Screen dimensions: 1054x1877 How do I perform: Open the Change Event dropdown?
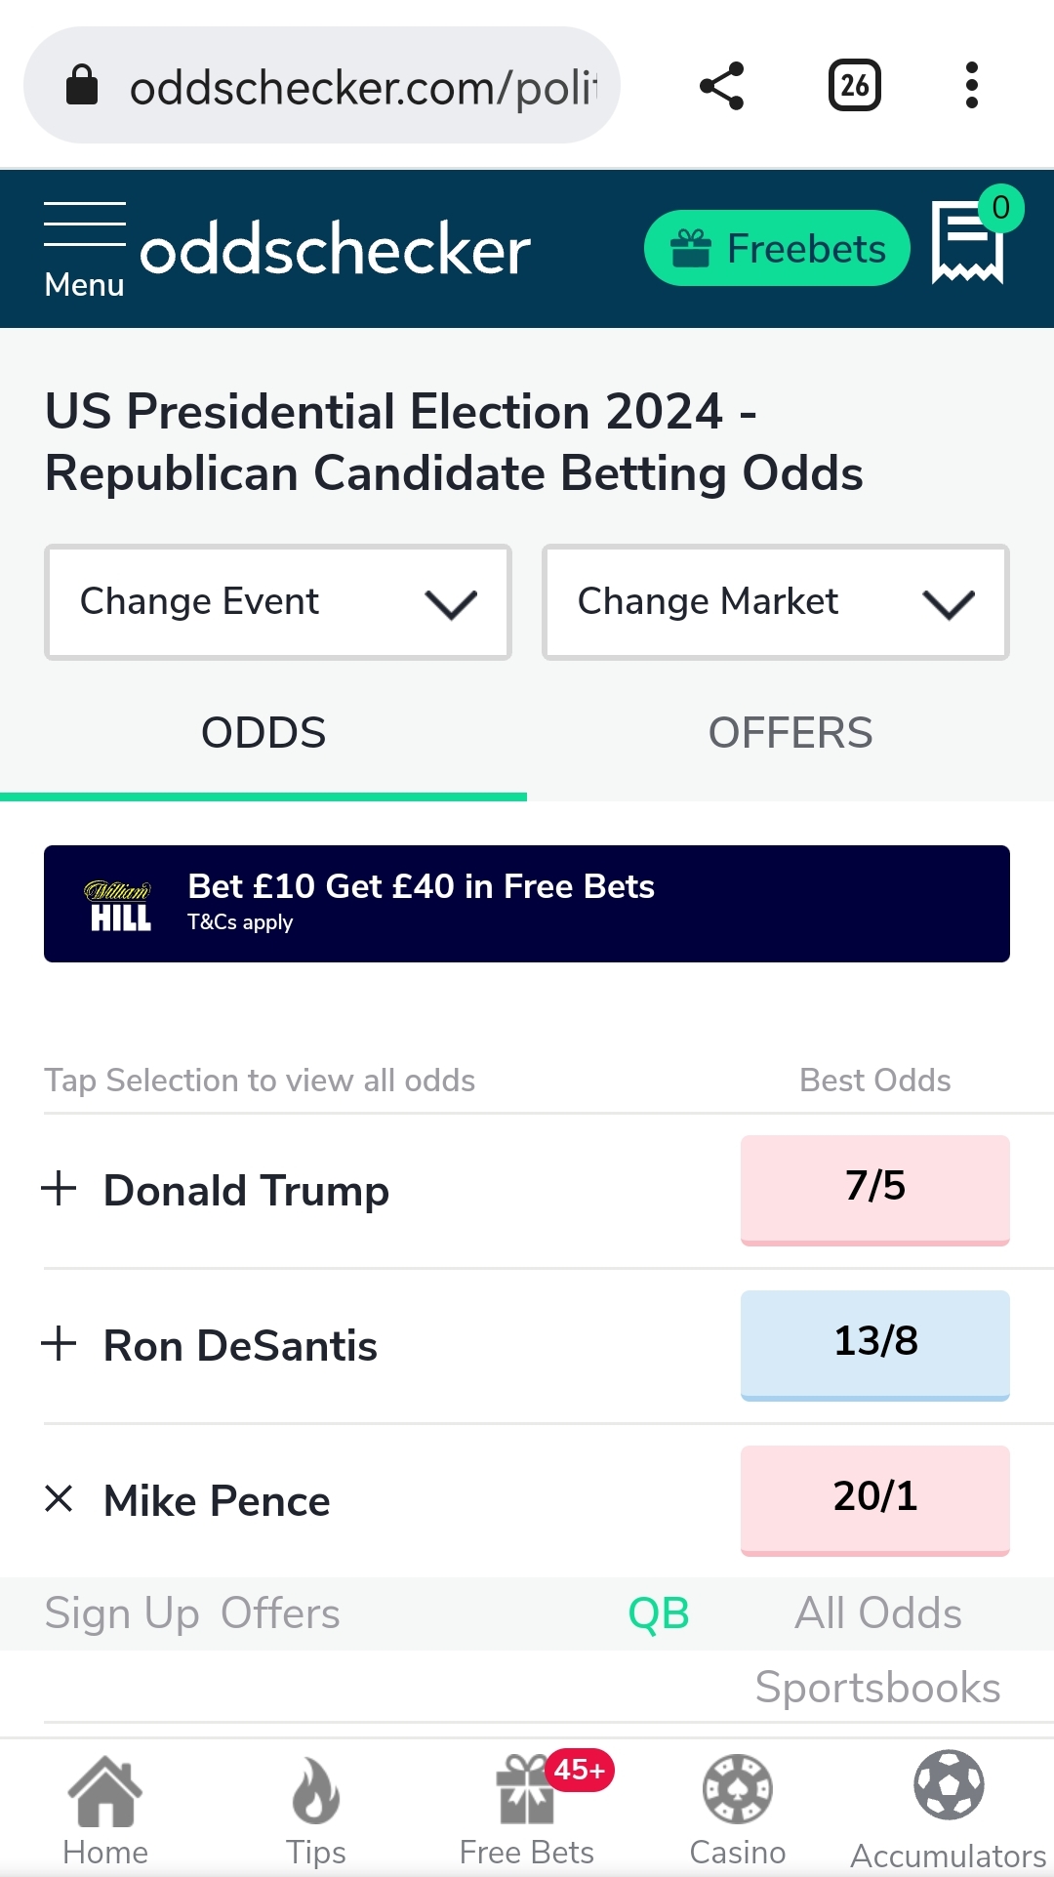pyautogui.click(x=278, y=602)
